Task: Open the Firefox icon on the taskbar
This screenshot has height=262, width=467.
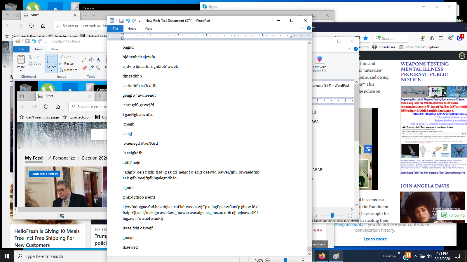Action: (322, 256)
